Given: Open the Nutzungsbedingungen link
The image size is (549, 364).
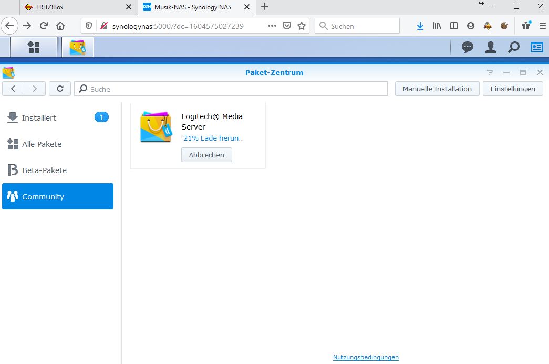Looking at the screenshot, I should click(x=366, y=357).
